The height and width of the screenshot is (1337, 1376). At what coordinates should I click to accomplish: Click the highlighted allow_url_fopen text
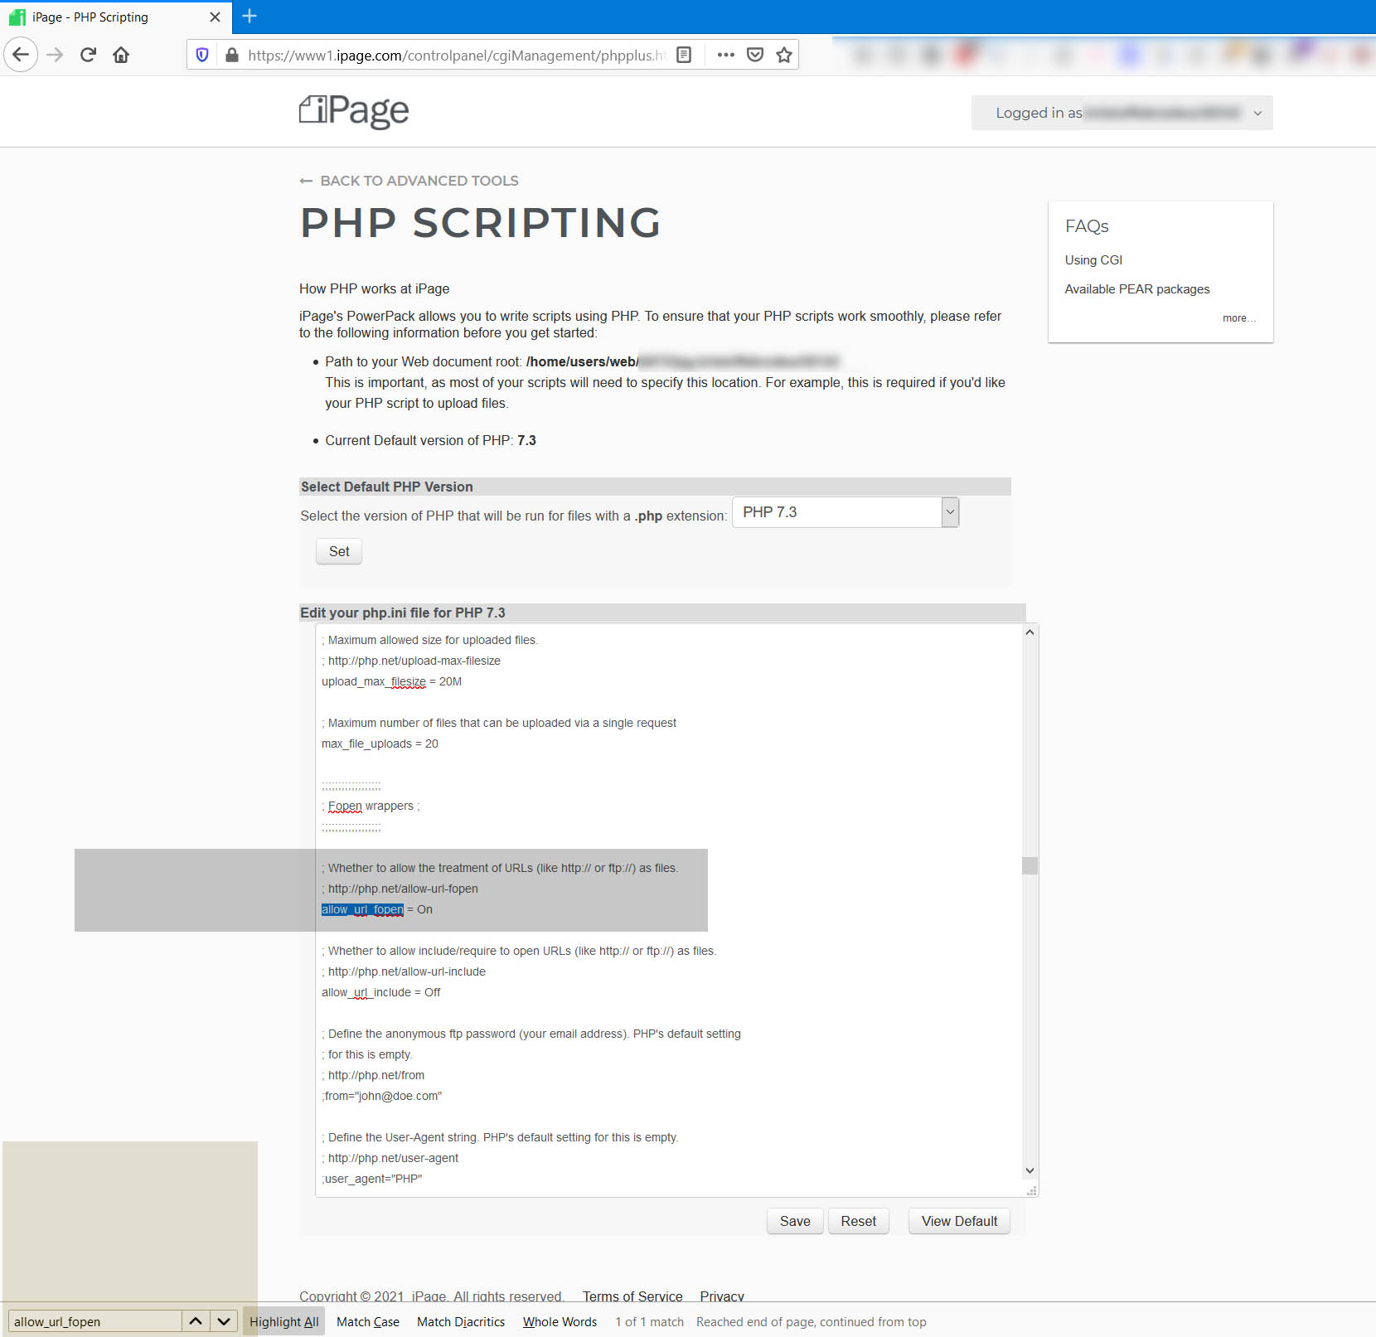(362, 909)
